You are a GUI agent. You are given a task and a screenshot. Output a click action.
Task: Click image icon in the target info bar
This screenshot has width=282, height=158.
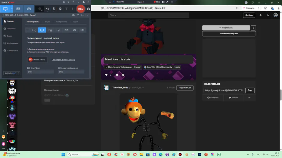point(78,15)
